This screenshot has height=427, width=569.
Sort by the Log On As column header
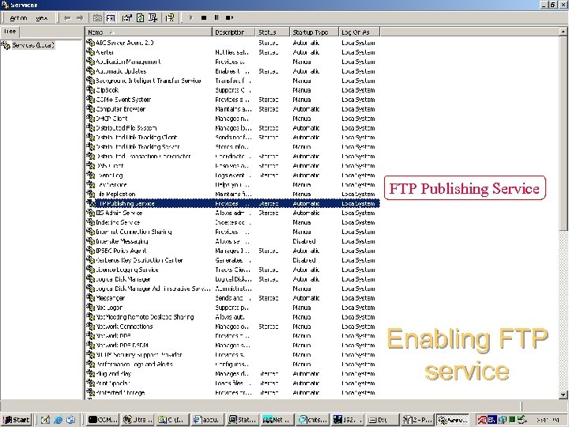tap(360, 32)
